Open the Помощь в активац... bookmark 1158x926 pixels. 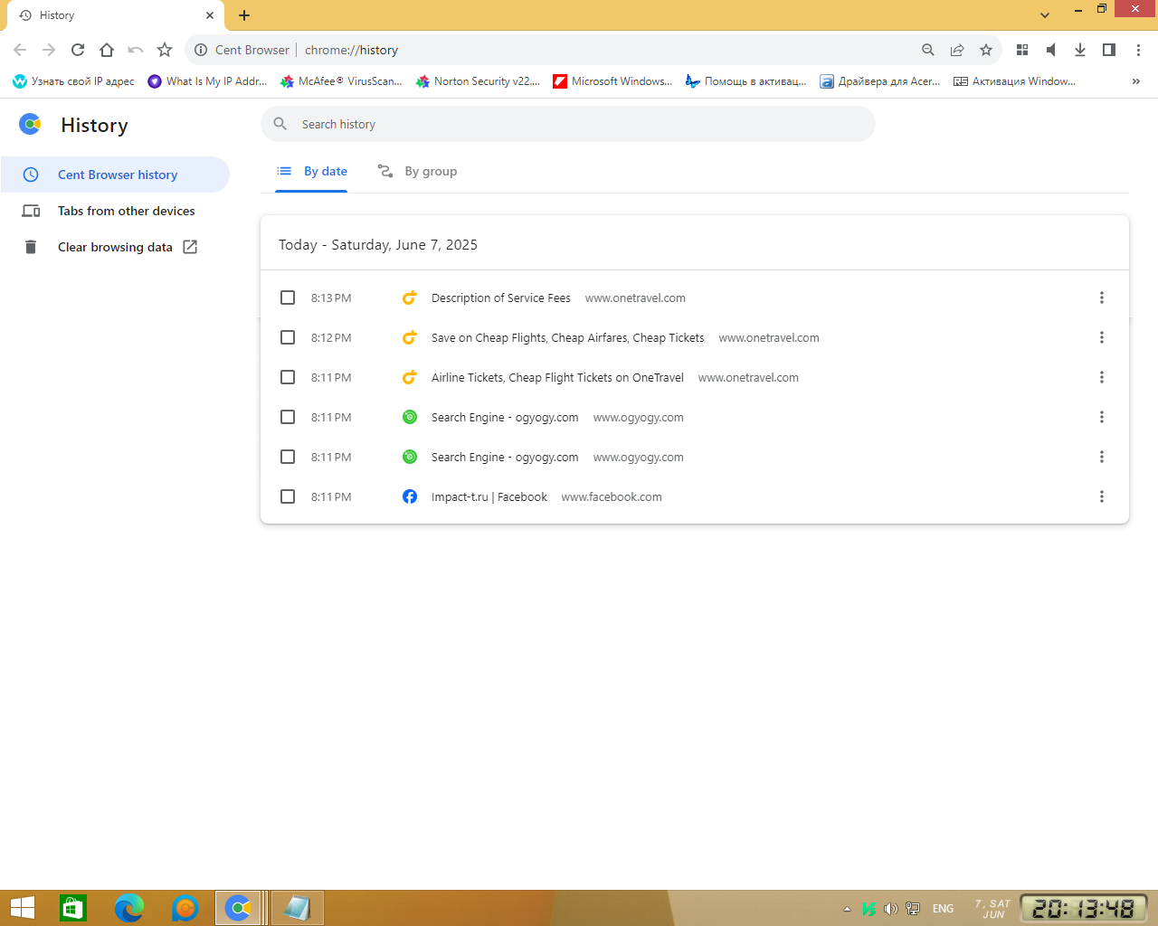745,81
